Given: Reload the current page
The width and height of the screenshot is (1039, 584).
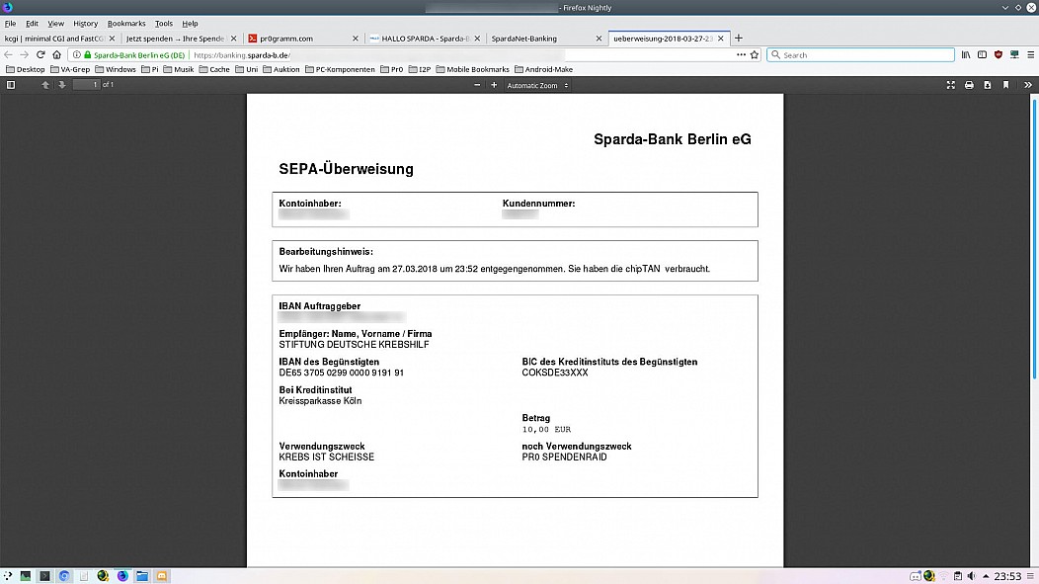Looking at the screenshot, I should pos(40,55).
